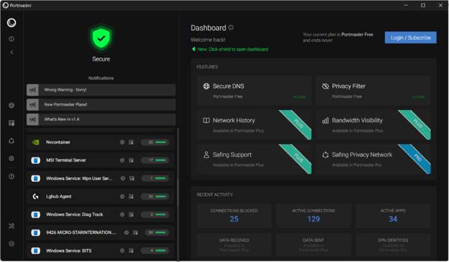Open the SPN icon in left sidebar
The width and height of the screenshot is (449, 262).
(x=11, y=141)
